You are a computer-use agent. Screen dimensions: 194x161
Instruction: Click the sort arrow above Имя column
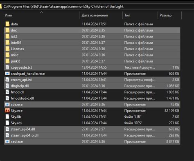(42, 12)
